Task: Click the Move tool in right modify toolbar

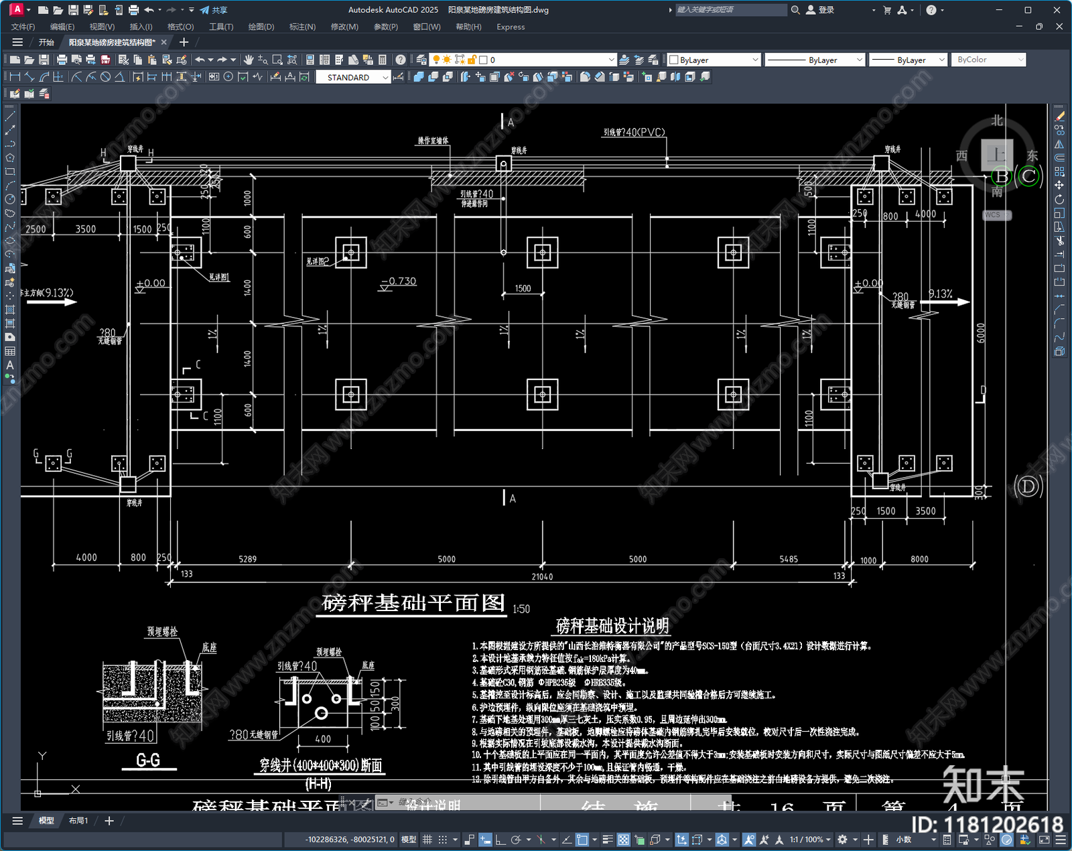Action: [1059, 185]
